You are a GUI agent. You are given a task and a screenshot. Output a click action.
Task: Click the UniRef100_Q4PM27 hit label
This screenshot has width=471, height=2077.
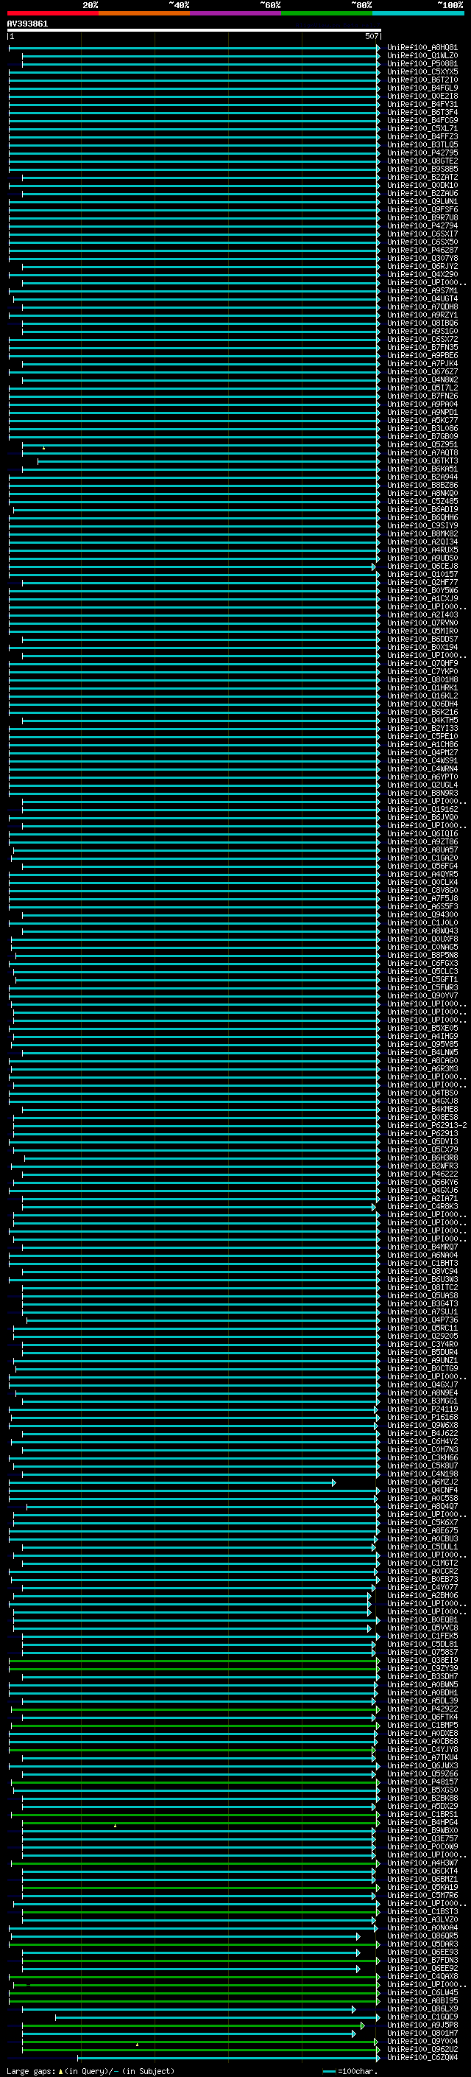coord(422,752)
